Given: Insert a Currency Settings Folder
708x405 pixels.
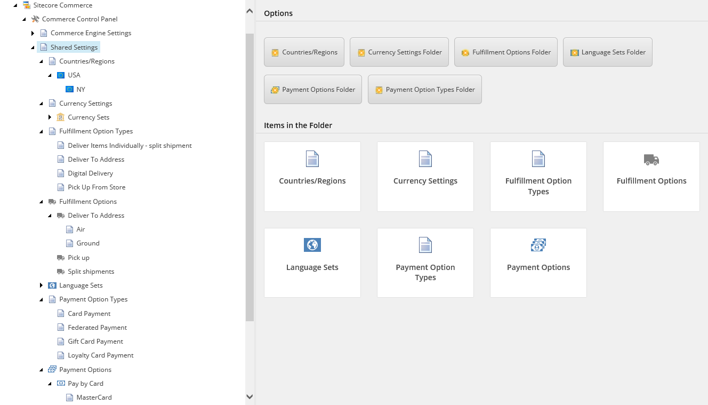Looking at the screenshot, I should [x=399, y=52].
